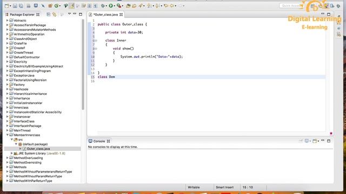Open the Open Console dropdown arrow
Screen dimensions: 346x194
coord(318,141)
